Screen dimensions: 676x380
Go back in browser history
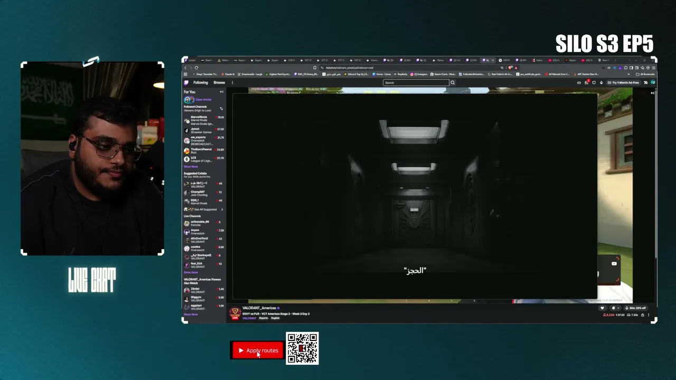[x=185, y=68]
